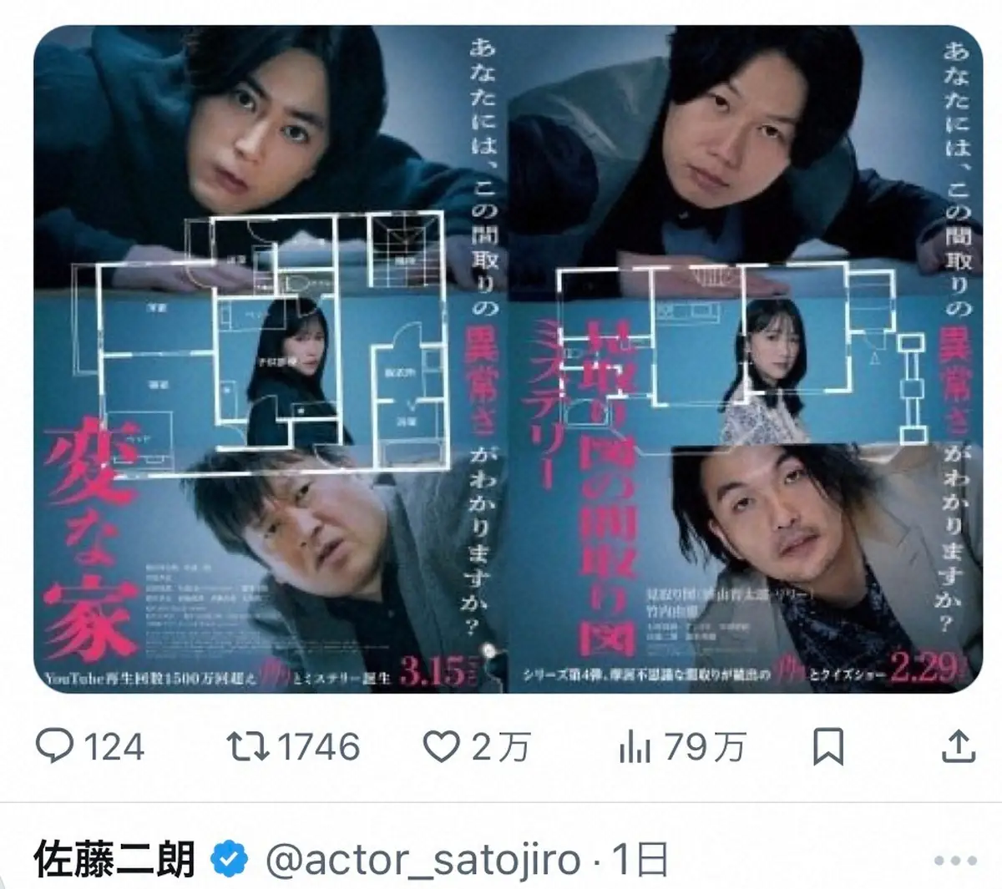Click the blue verified badge
Image resolution: width=1002 pixels, height=889 pixels.
point(229,859)
